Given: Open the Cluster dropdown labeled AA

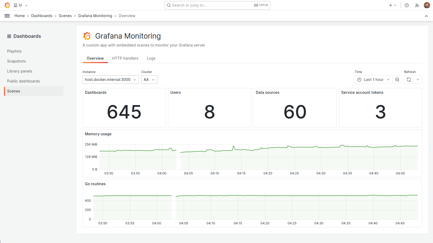Looking at the screenshot, I should click(x=149, y=79).
